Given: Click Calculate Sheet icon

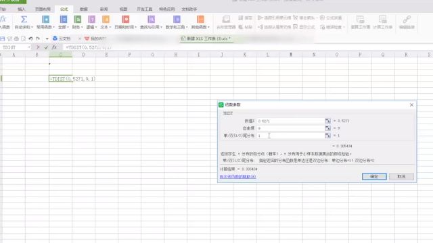Looking at the screenshot, I should click(382, 20).
